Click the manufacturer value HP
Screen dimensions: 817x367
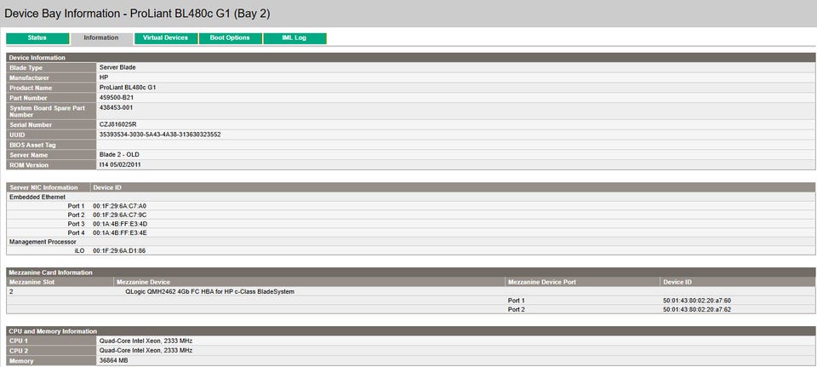point(104,77)
